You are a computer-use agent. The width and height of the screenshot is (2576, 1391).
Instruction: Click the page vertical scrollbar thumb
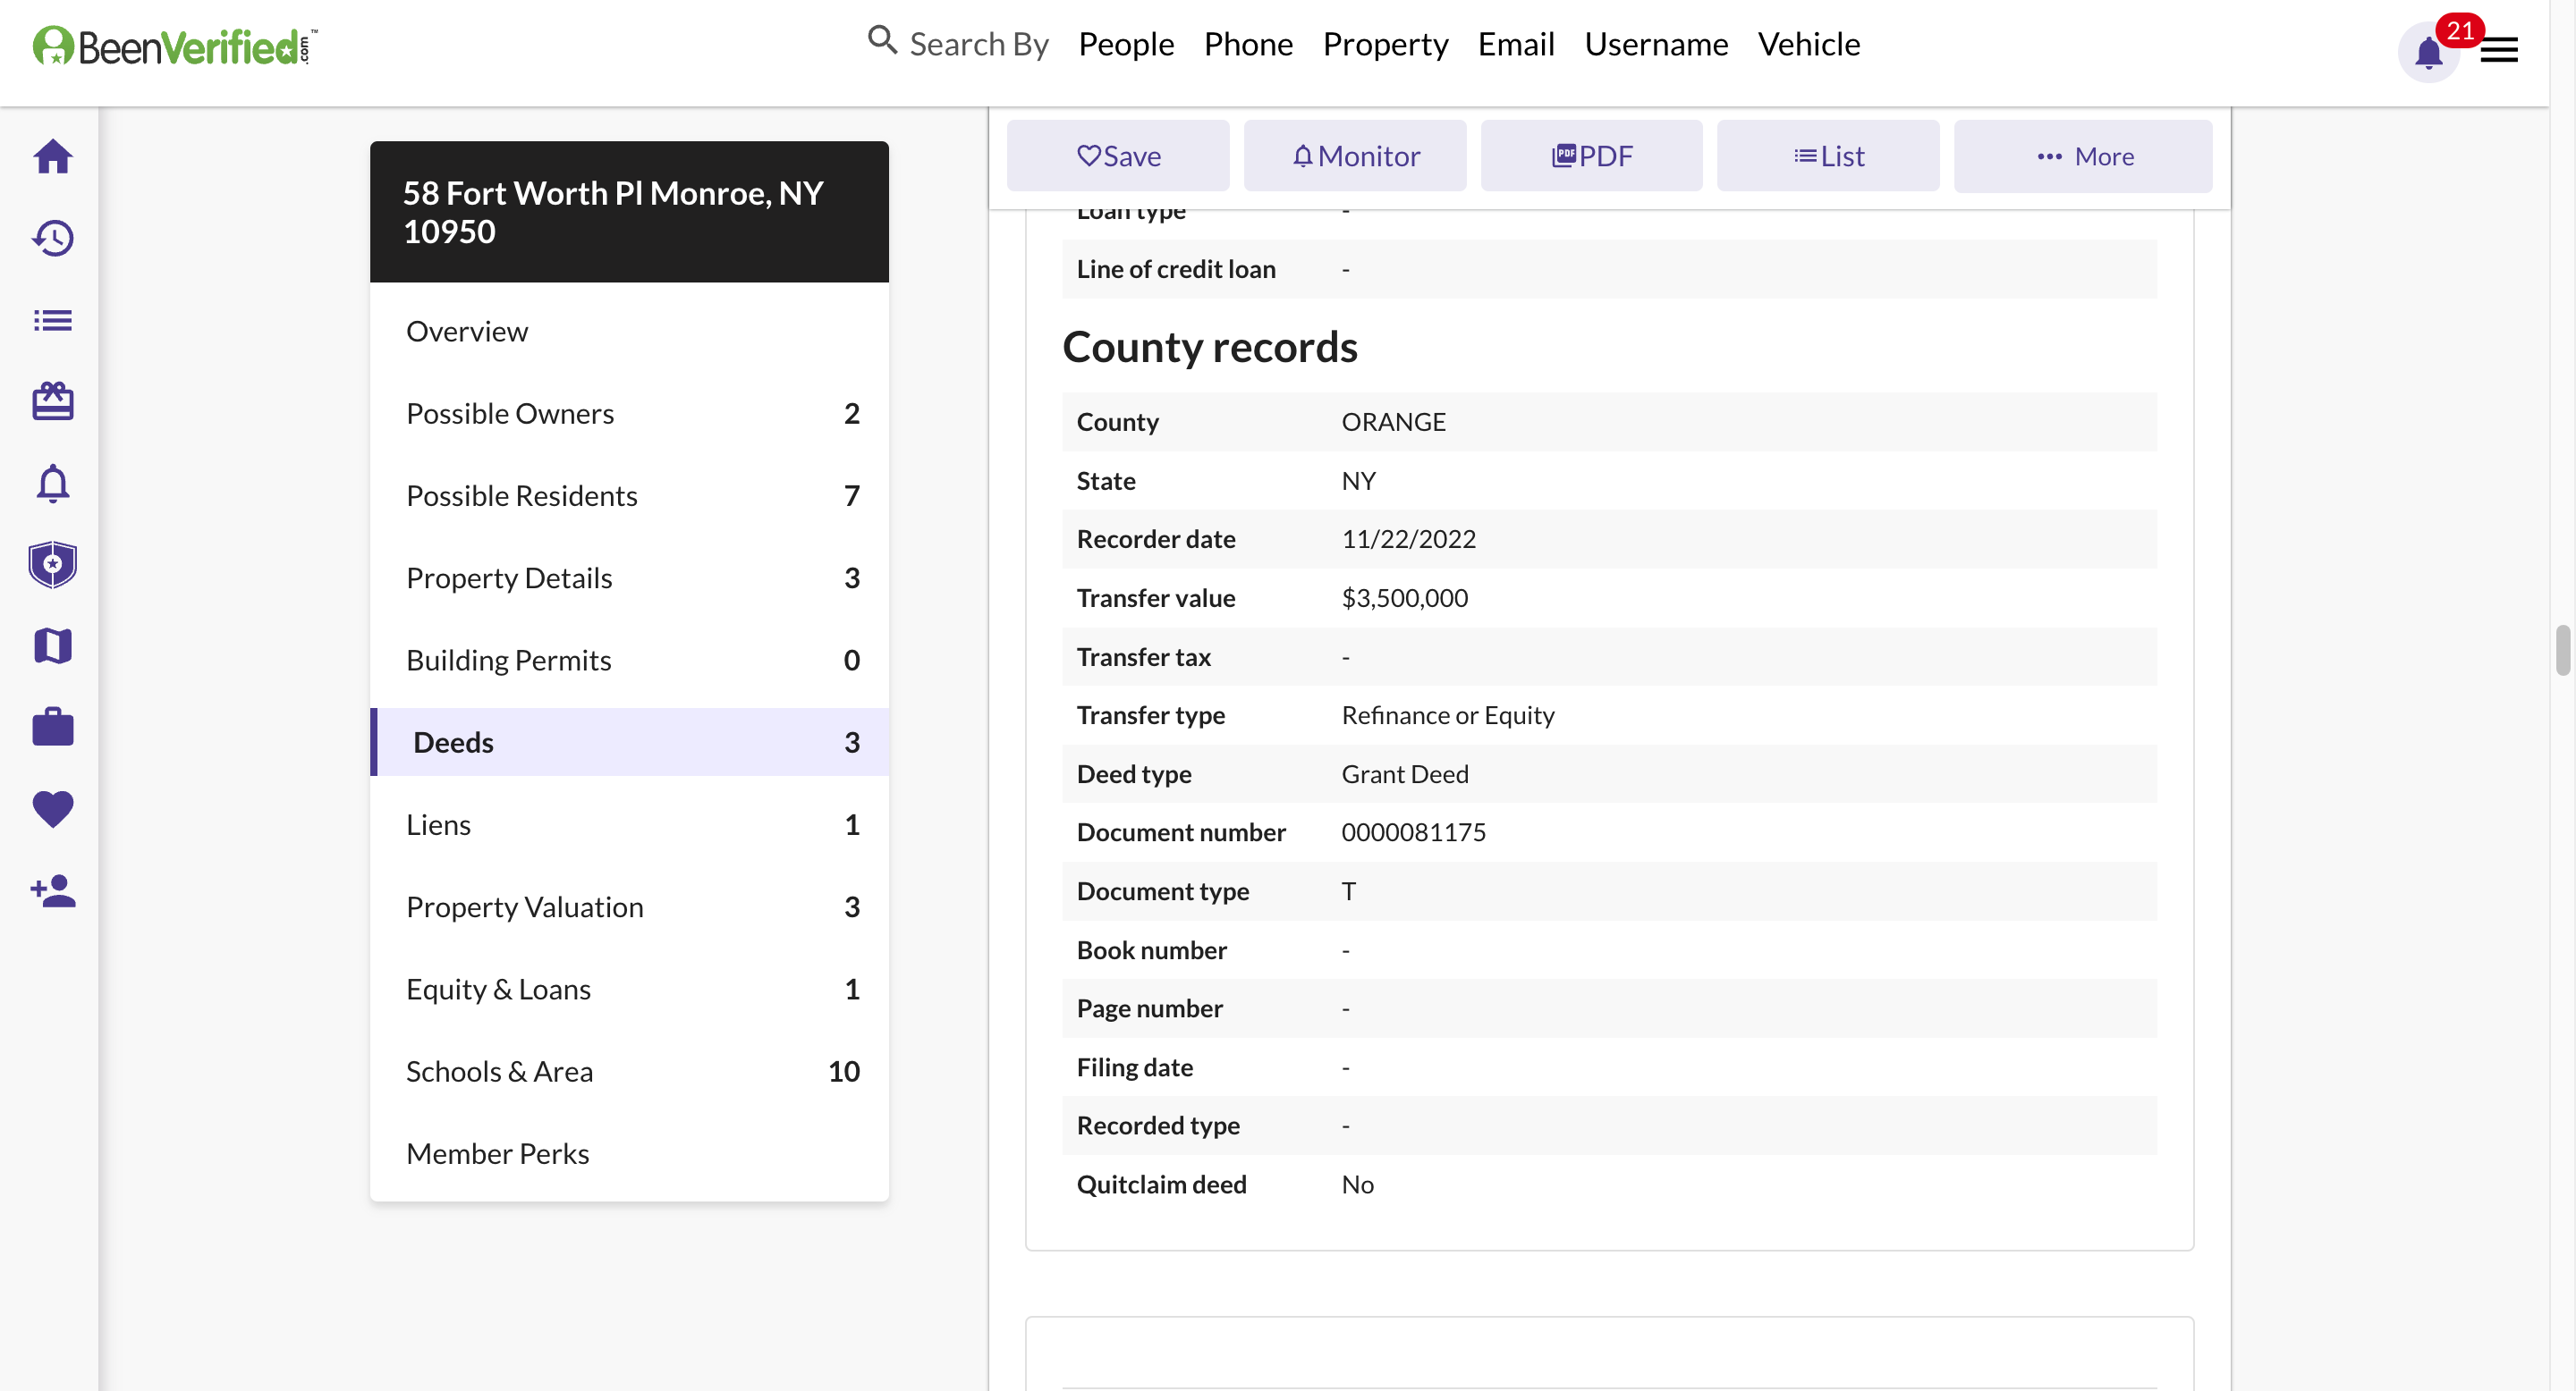2563,651
